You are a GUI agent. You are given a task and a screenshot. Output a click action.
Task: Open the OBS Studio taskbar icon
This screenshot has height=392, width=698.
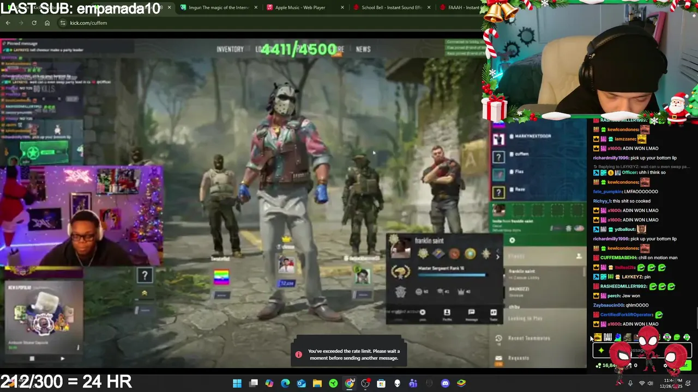point(365,383)
